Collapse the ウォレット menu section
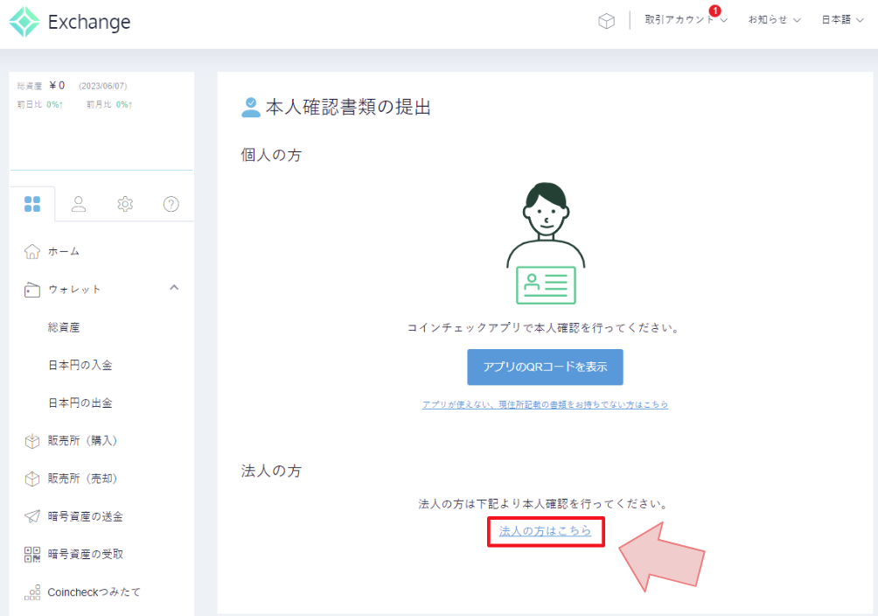The image size is (878, 616). [x=173, y=288]
